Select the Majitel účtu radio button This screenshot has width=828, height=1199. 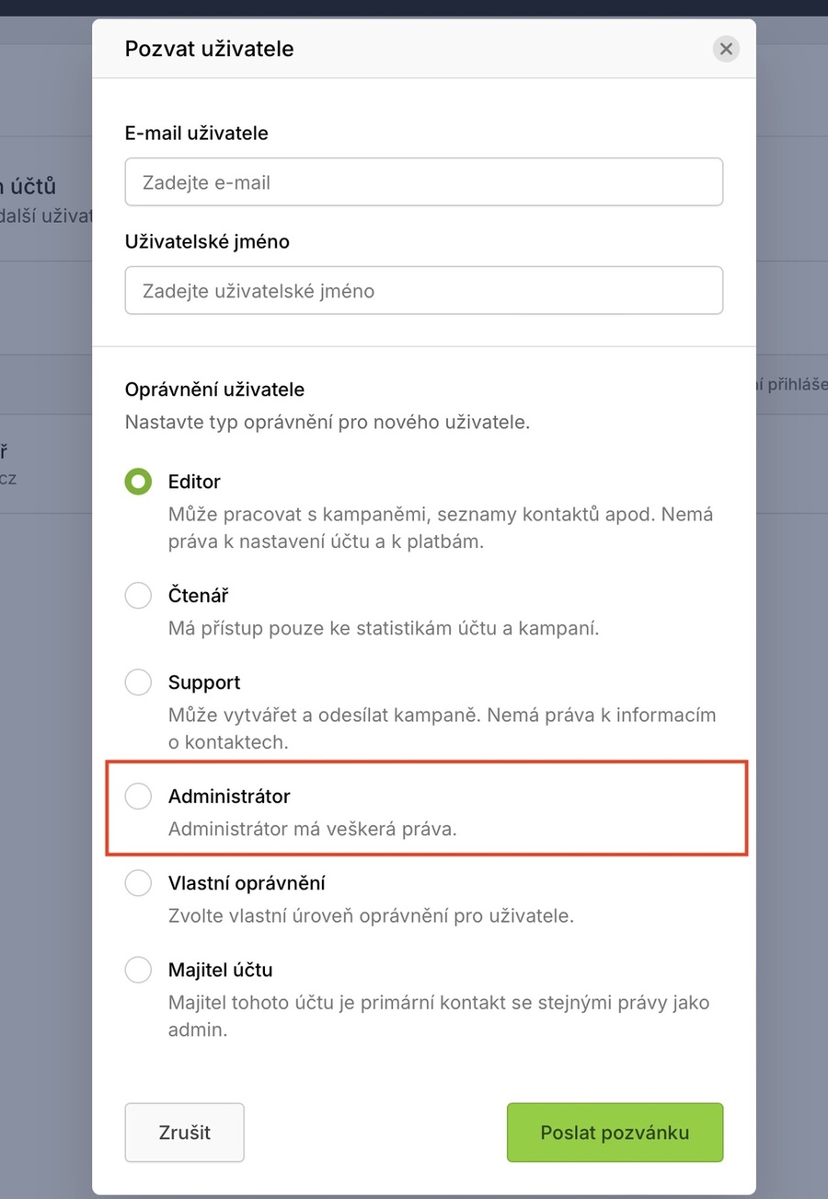[138, 970]
